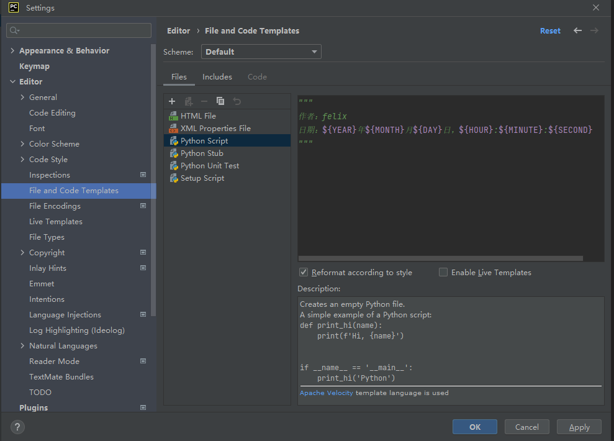Image resolution: width=614 pixels, height=441 pixels.
Task: Expand the Appearance & Behavior section
Action: [x=13, y=51]
